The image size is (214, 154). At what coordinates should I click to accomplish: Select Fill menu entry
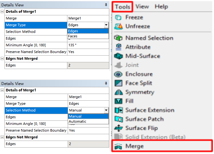tap(129, 101)
